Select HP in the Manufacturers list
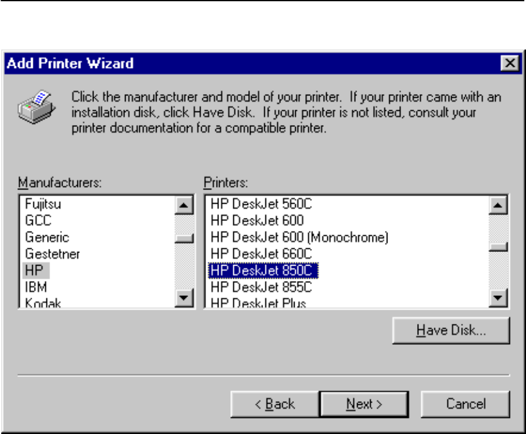The image size is (526, 434). click(36, 271)
